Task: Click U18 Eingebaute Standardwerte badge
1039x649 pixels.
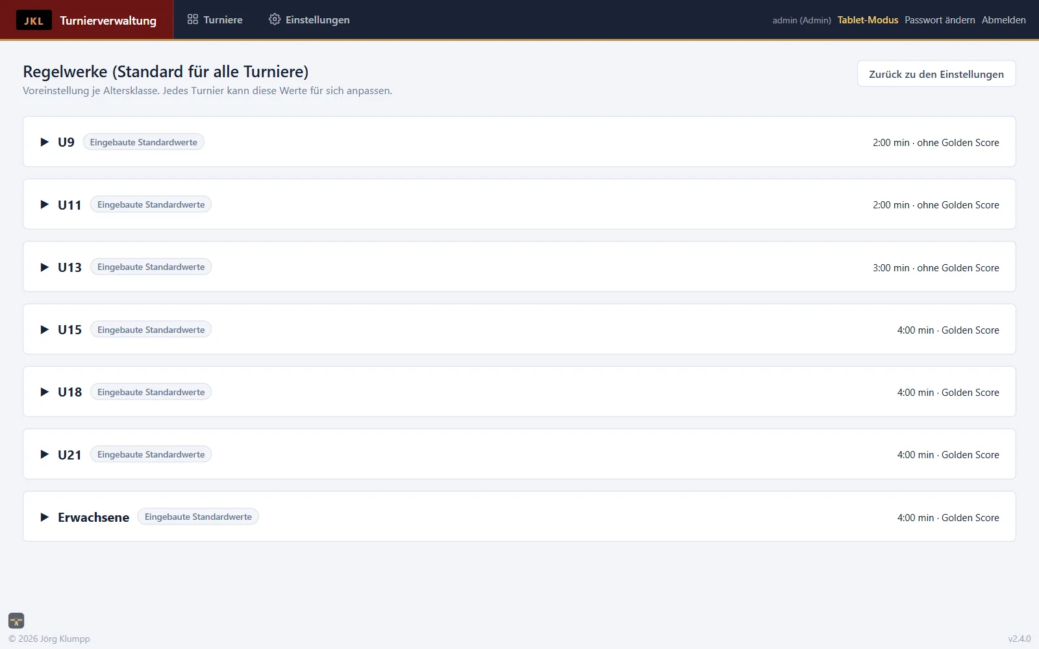Action: click(x=151, y=392)
